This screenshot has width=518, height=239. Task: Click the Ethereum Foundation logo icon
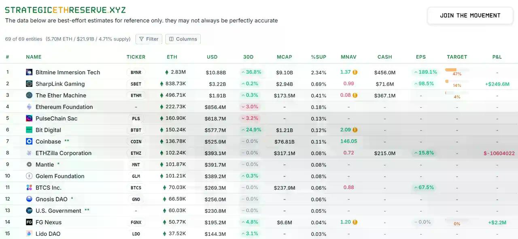click(29, 107)
